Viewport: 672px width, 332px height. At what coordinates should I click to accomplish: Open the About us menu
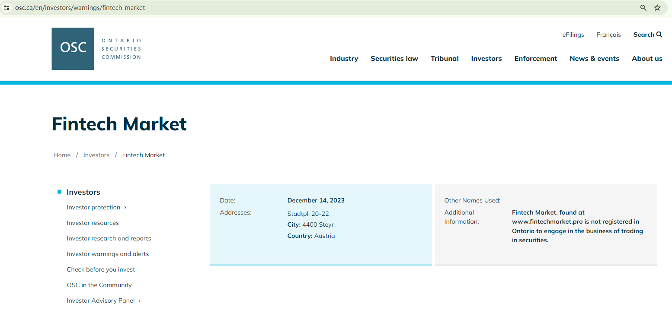[x=647, y=59]
